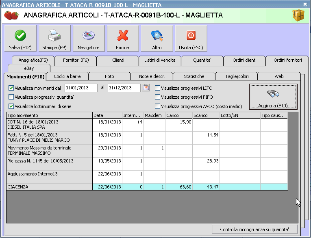Enable Visualizza progressivi quantita' checkbox
The image size is (311, 238).
(x=11, y=97)
